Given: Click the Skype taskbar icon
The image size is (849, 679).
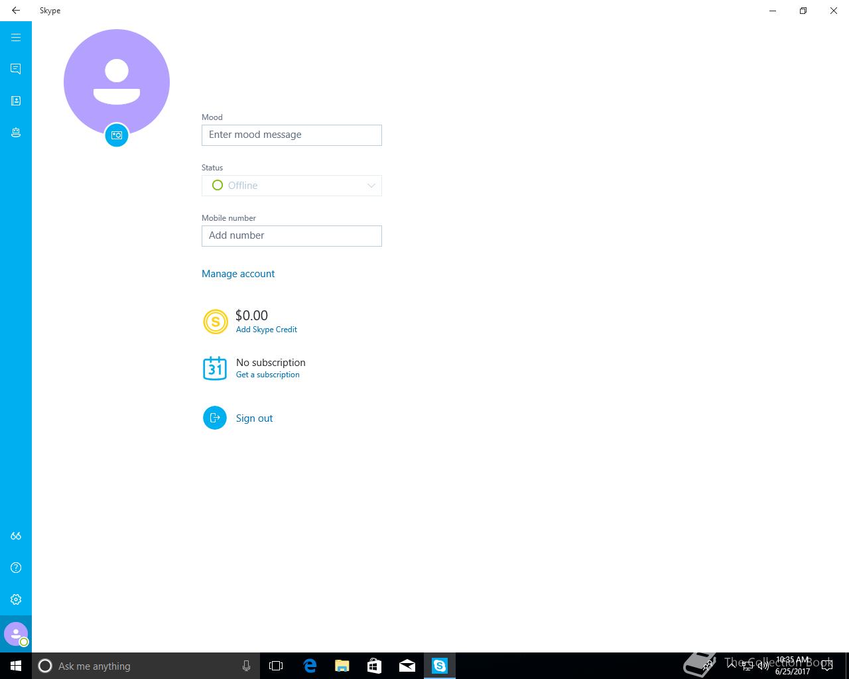Looking at the screenshot, I should coord(440,666).
